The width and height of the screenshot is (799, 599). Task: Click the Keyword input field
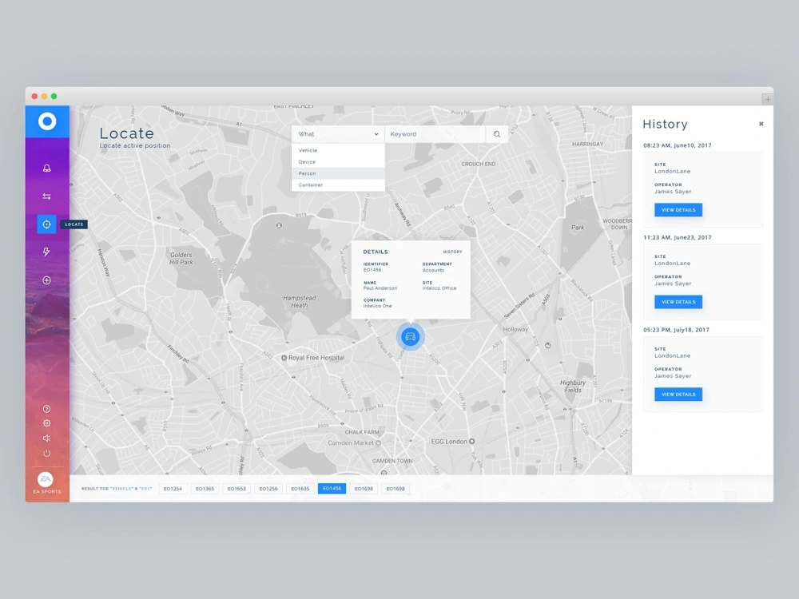435,134
